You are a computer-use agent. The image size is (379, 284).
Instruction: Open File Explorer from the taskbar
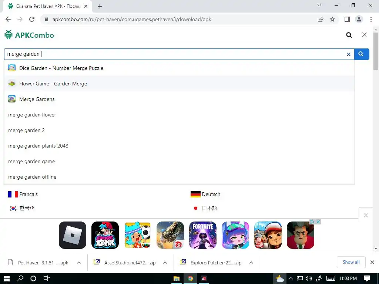click(177, 278)
